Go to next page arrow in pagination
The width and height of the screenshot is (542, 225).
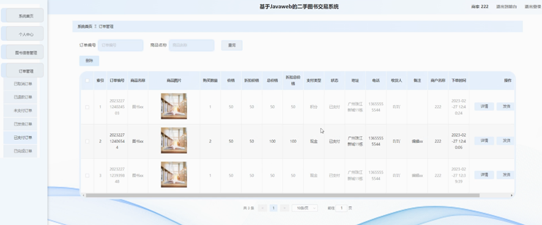284,208
